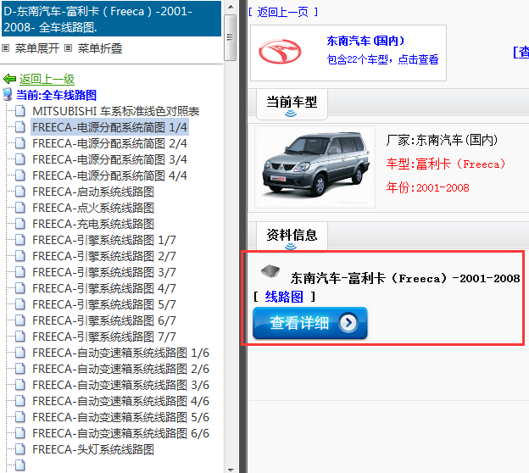Select FREECA-自动变速箱系统线路图 5/6
This screenshot has width=529, height=473.
click(x=120, y=417)
